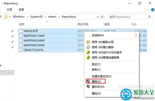
Task: Open the address bar history dropdown
Action: coord(98,17)
